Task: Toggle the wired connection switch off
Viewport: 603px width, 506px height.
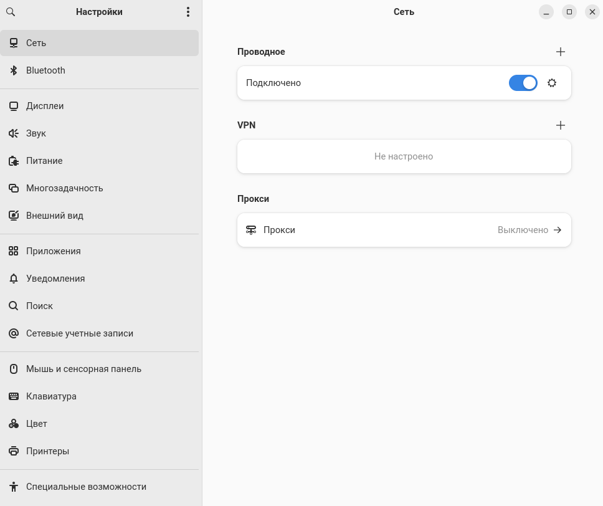Action: [x=523, y=83]
